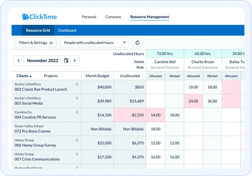Expand Filters & Settings panel
252x176 pixels.
[x=36, y=43]
